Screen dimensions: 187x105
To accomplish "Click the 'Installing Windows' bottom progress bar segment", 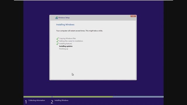I will pos(108,97).
